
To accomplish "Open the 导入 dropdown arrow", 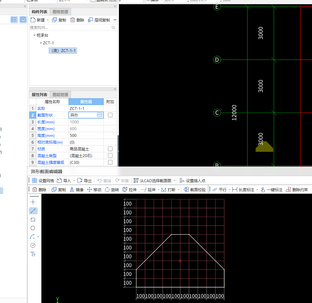I will tap(74, 181).
